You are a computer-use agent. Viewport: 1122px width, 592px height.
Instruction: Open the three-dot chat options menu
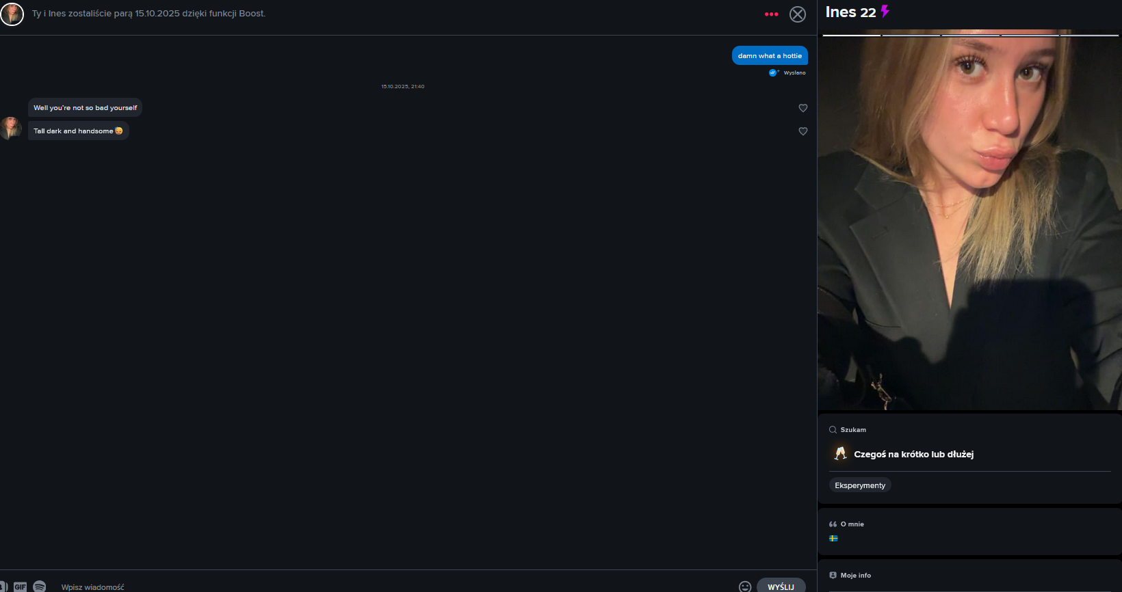(x=771, y=14)
